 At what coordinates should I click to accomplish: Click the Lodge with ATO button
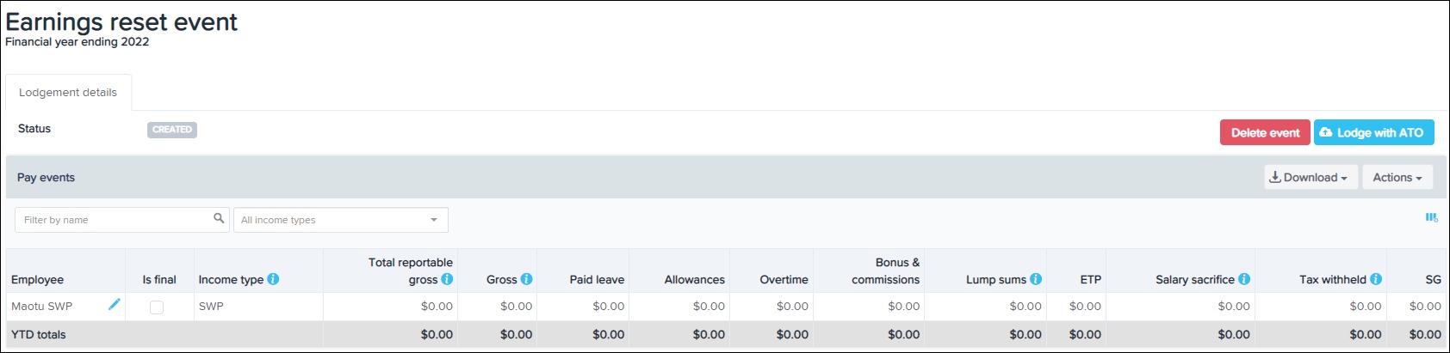pyautogui.click(x=1373, y=132)
